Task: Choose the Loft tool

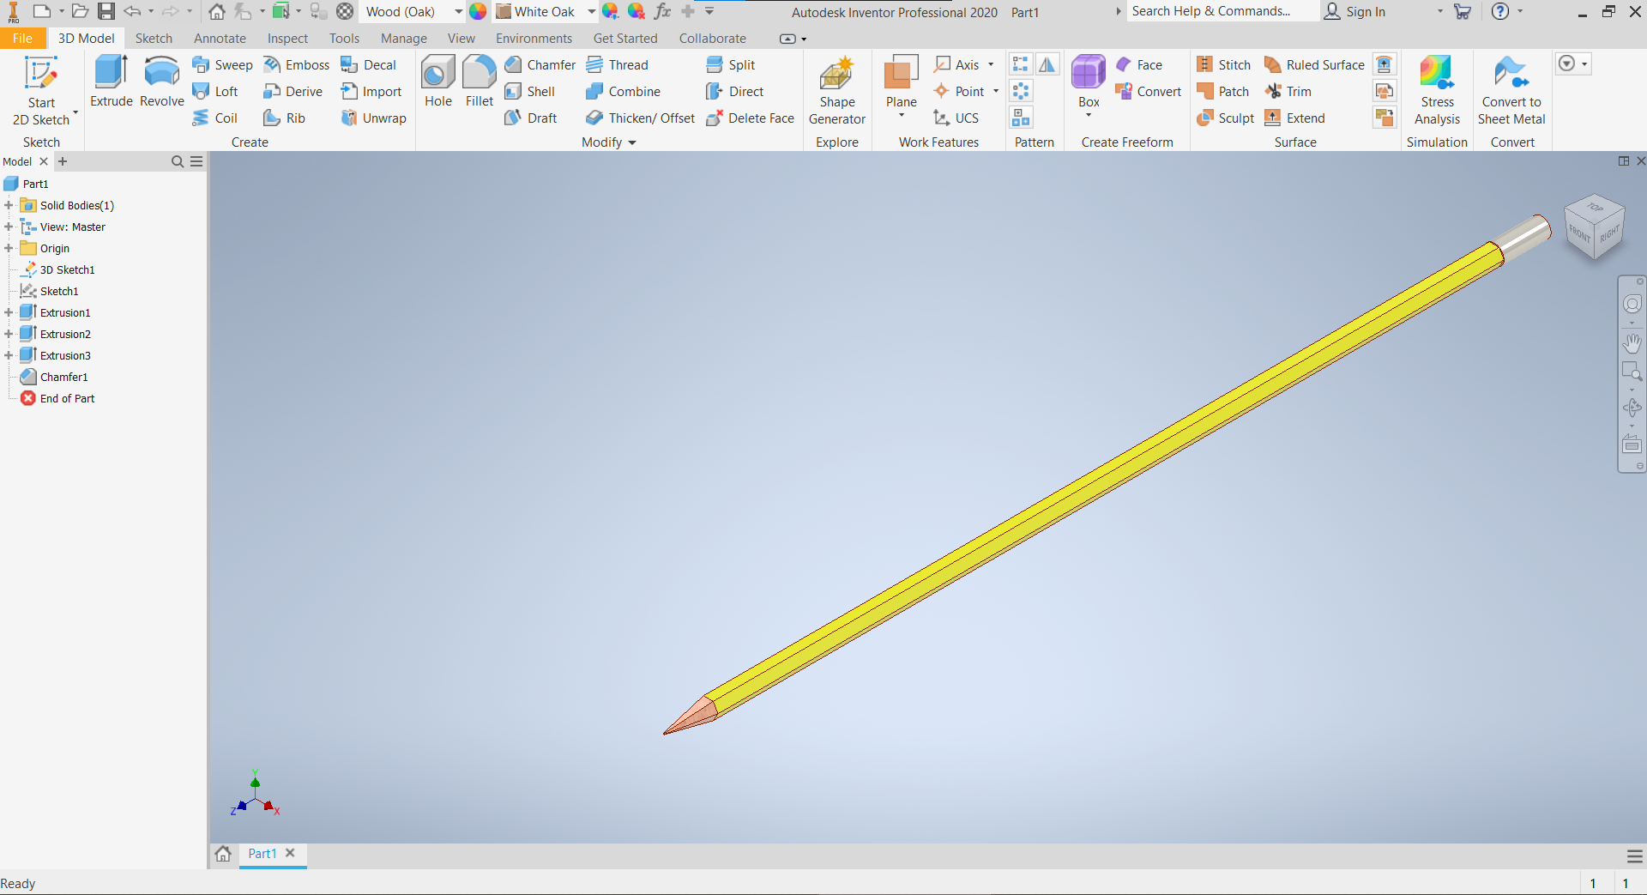Action: (x=215, y=92)
